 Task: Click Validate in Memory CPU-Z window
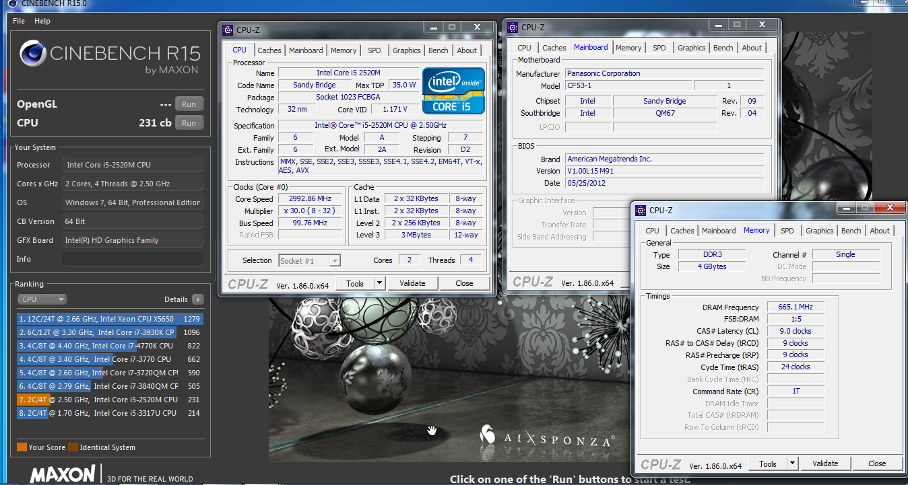pos(825,463)
